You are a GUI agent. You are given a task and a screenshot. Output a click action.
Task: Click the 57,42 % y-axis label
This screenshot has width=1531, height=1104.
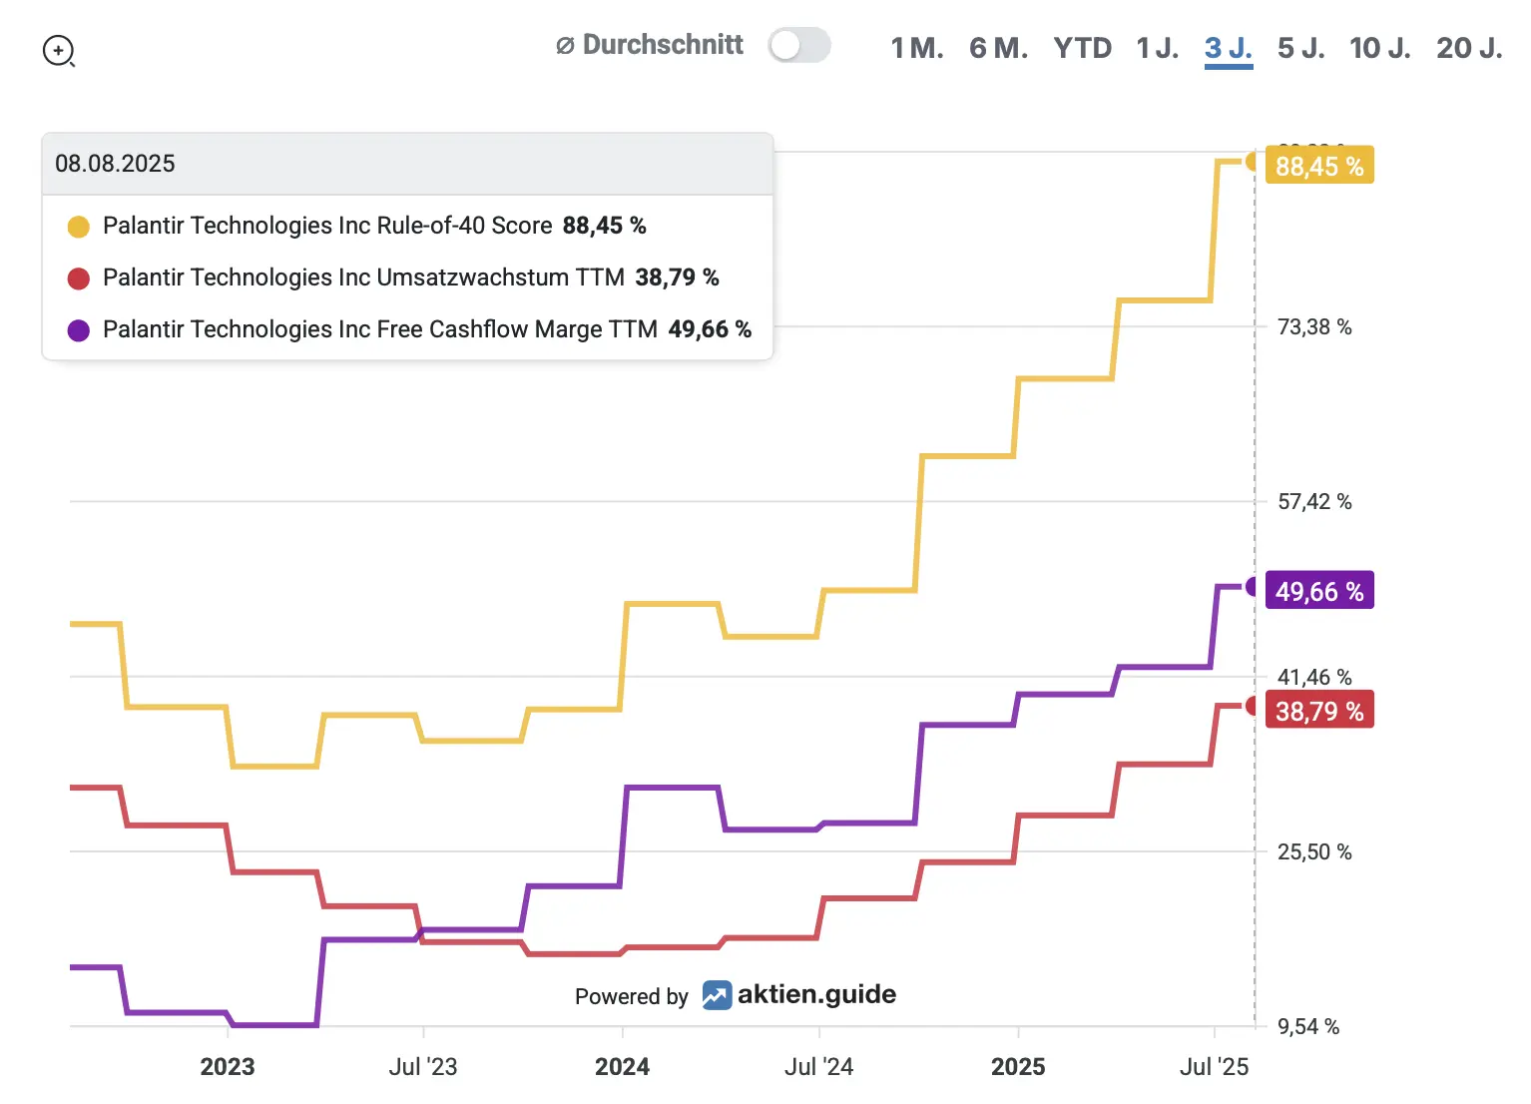coord(1314,501)
